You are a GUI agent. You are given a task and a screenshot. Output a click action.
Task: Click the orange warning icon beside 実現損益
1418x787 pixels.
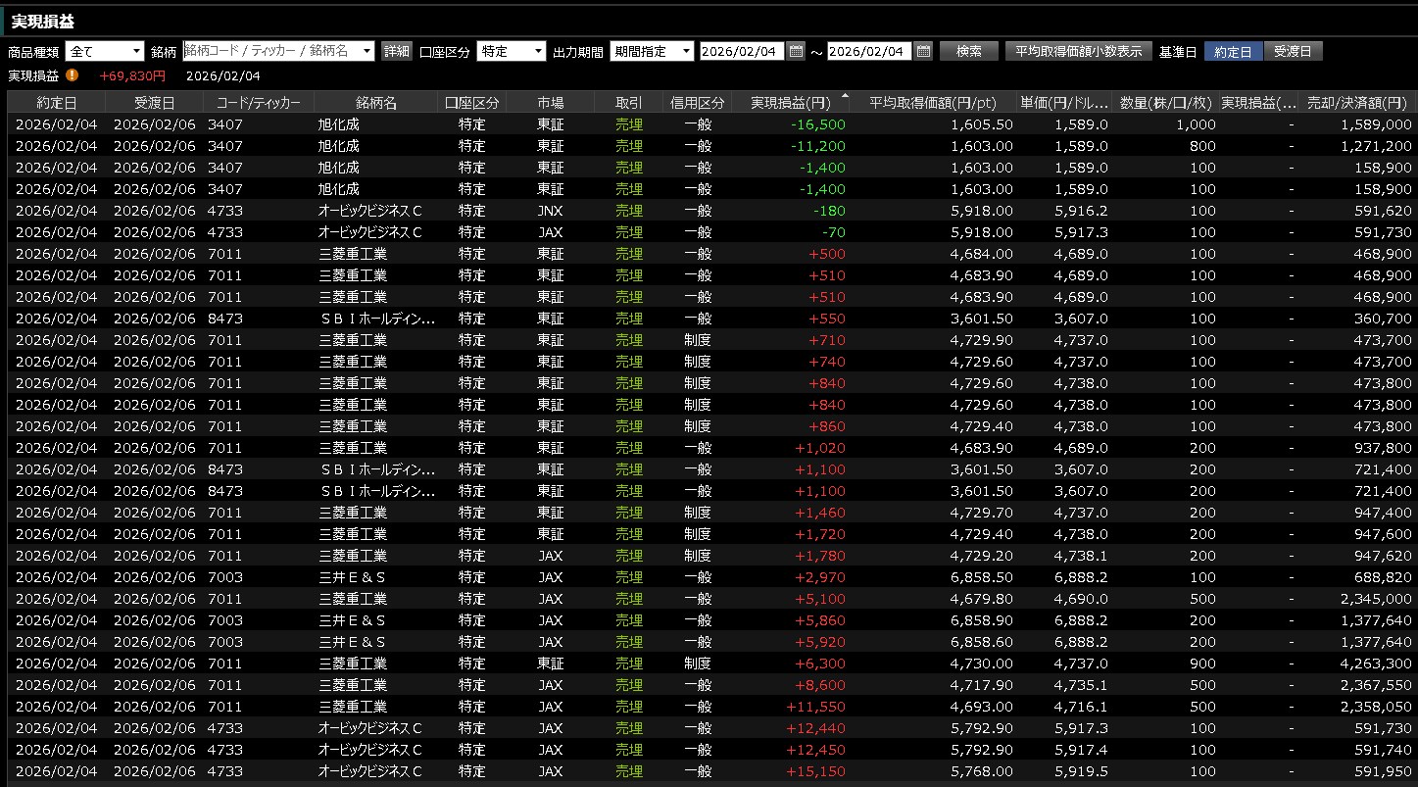(x=73, y=75)
